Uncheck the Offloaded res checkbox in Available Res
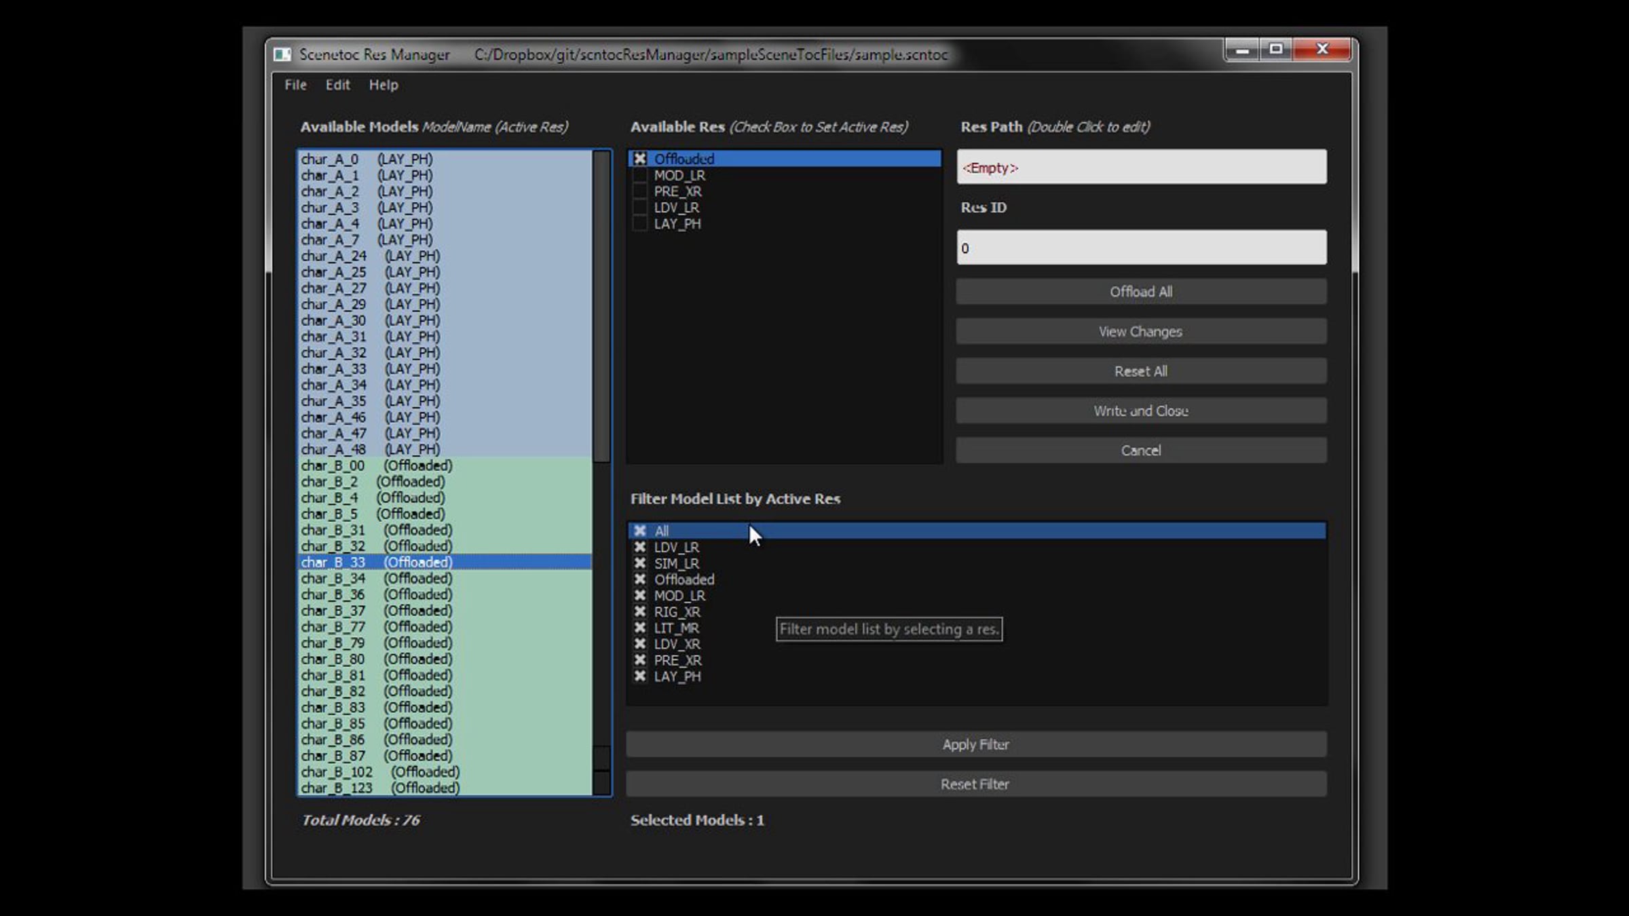The height and width of the screenshot is (916, 1629). coord(639,159)
